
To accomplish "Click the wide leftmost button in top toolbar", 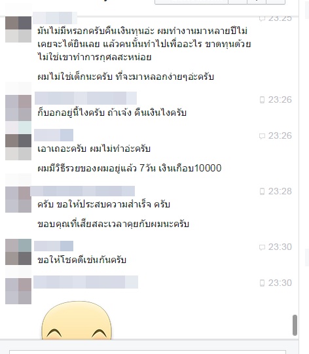I will click(x=191, y=2).
